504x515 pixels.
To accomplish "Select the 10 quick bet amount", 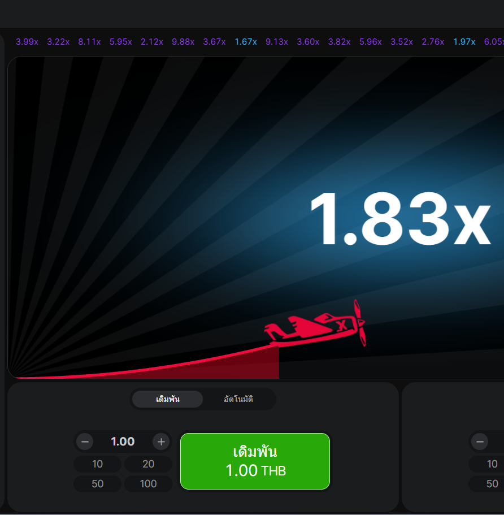I will [98, 464].
